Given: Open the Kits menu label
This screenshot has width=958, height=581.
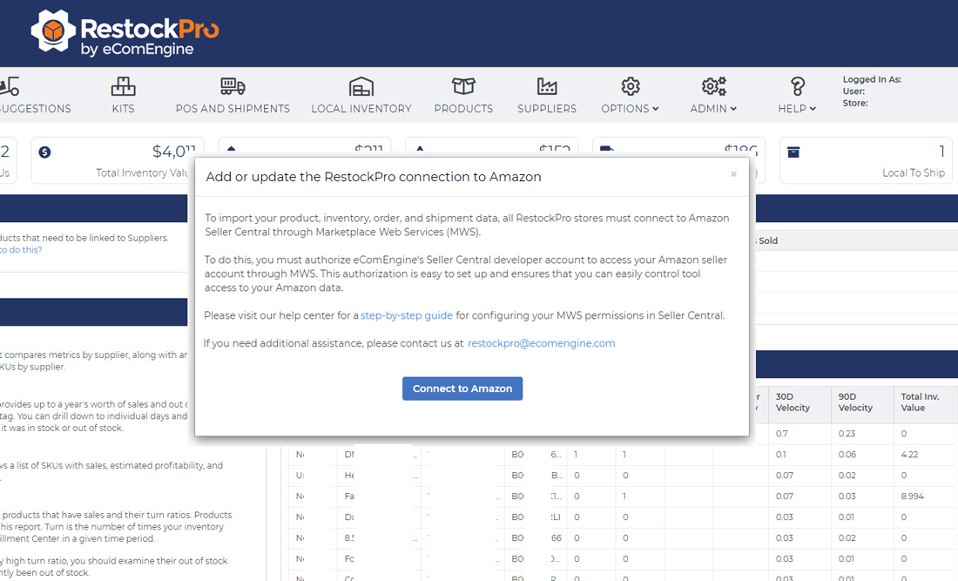Looking at the screenshot, I should coord(123,109).
